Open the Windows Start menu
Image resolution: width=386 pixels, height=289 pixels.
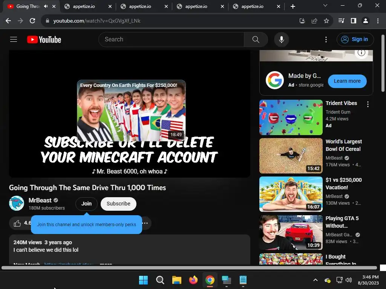144,280
